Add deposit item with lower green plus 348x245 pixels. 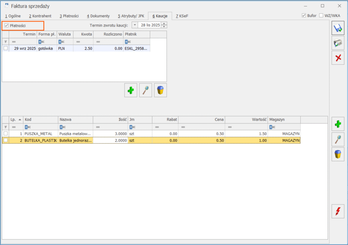(338, 124)
